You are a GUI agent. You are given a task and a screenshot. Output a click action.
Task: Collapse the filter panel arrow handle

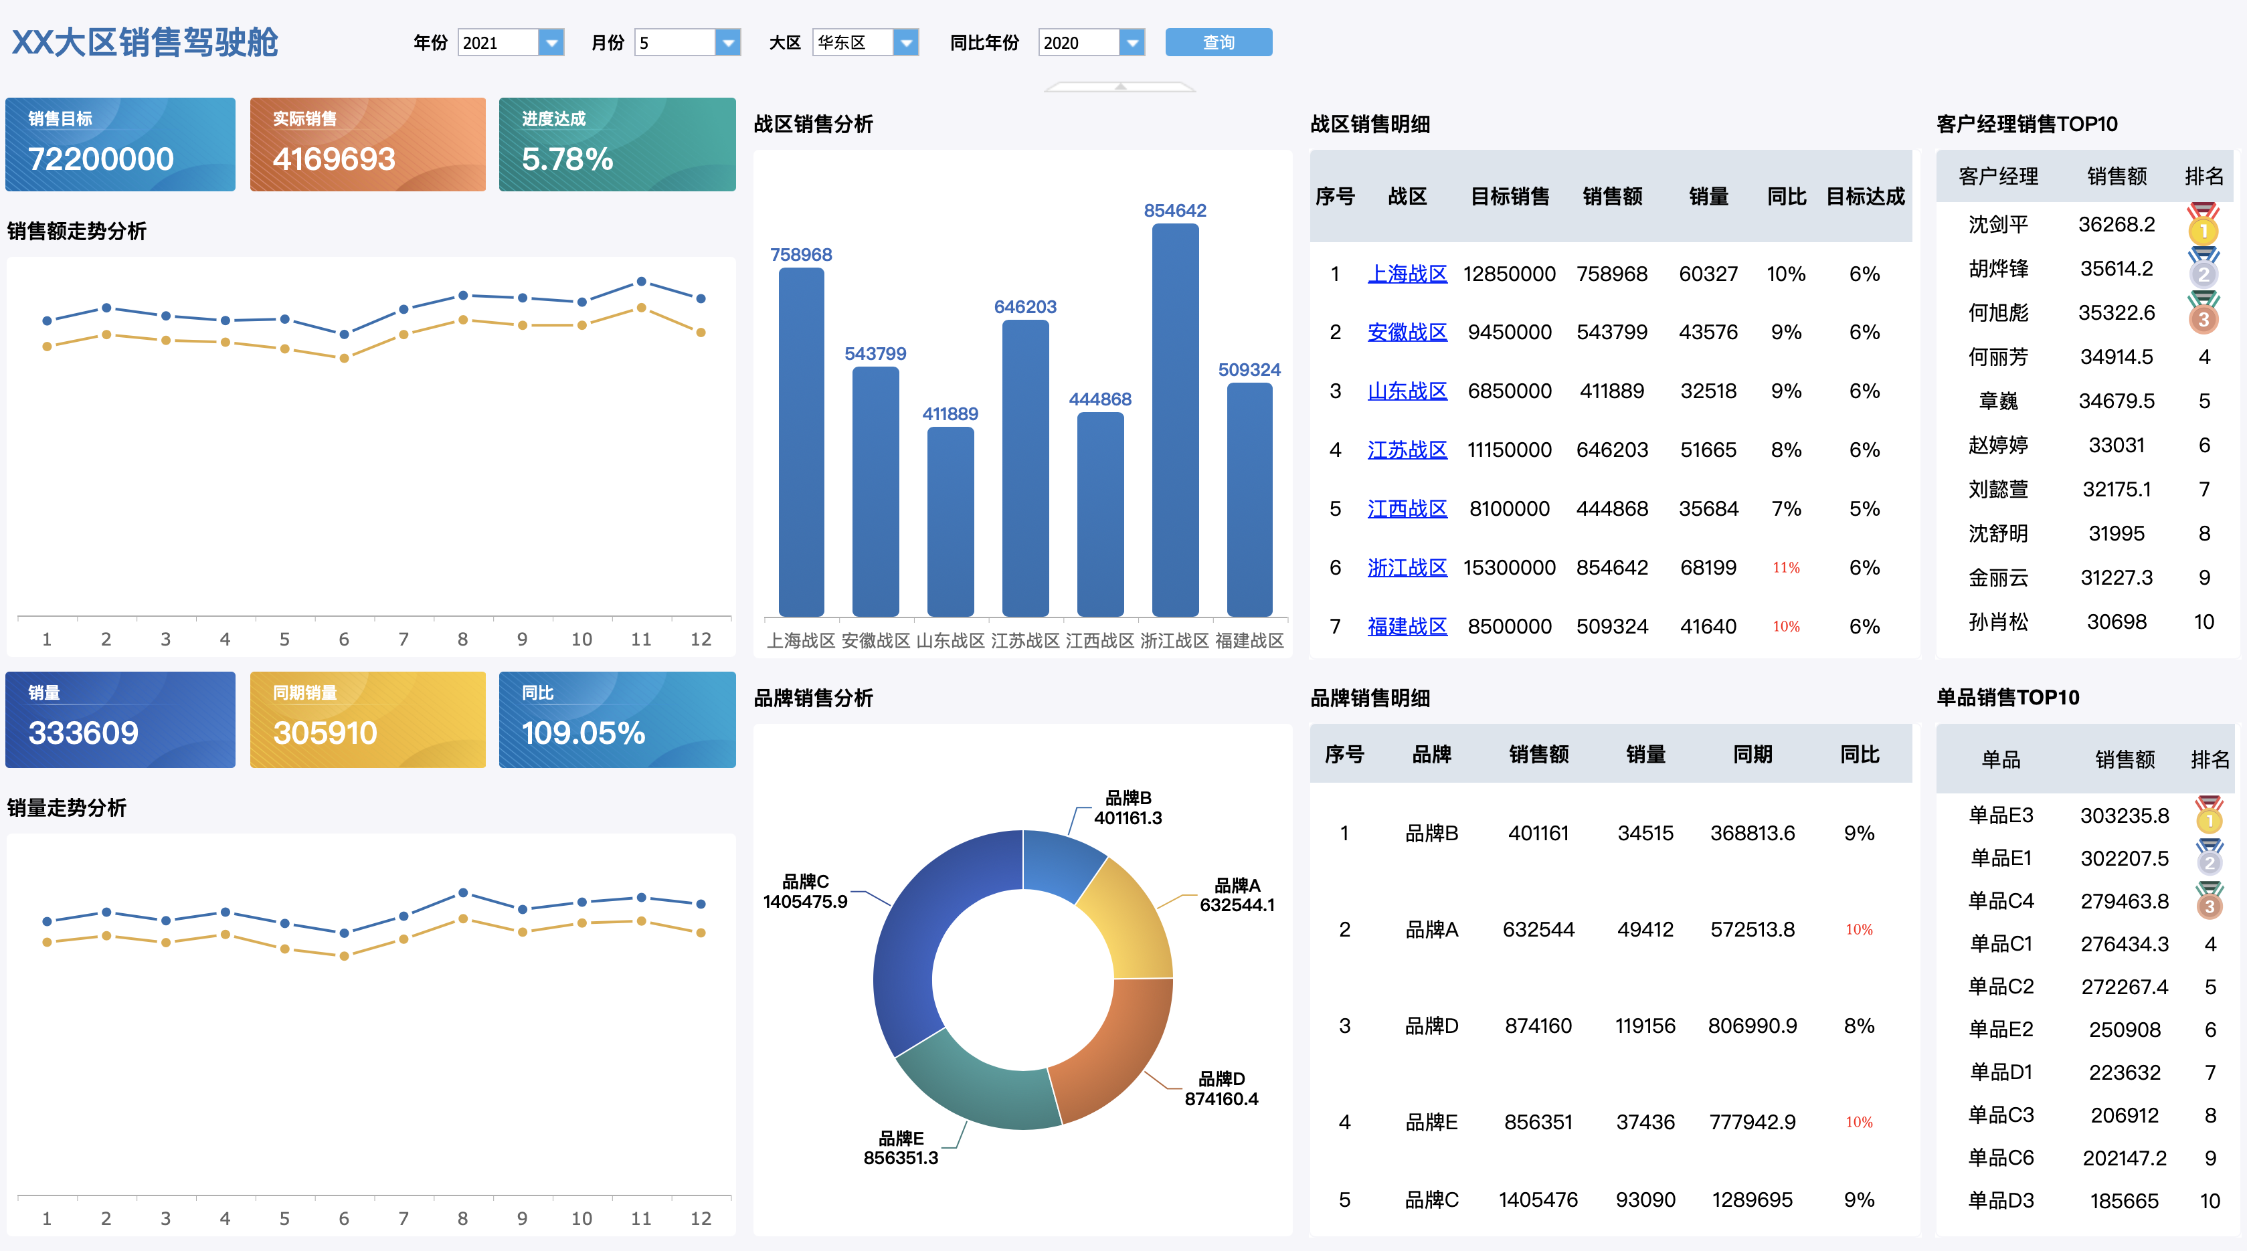(1120, 86)
